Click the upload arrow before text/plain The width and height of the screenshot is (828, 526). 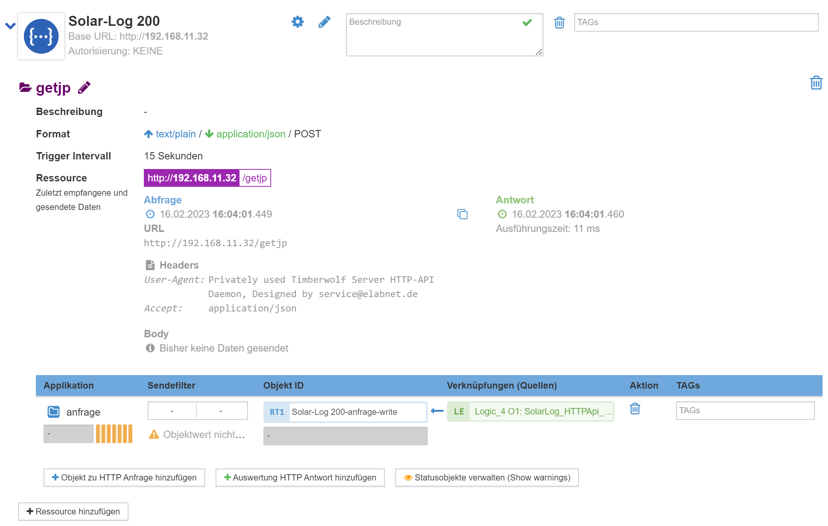click(148, 134)
